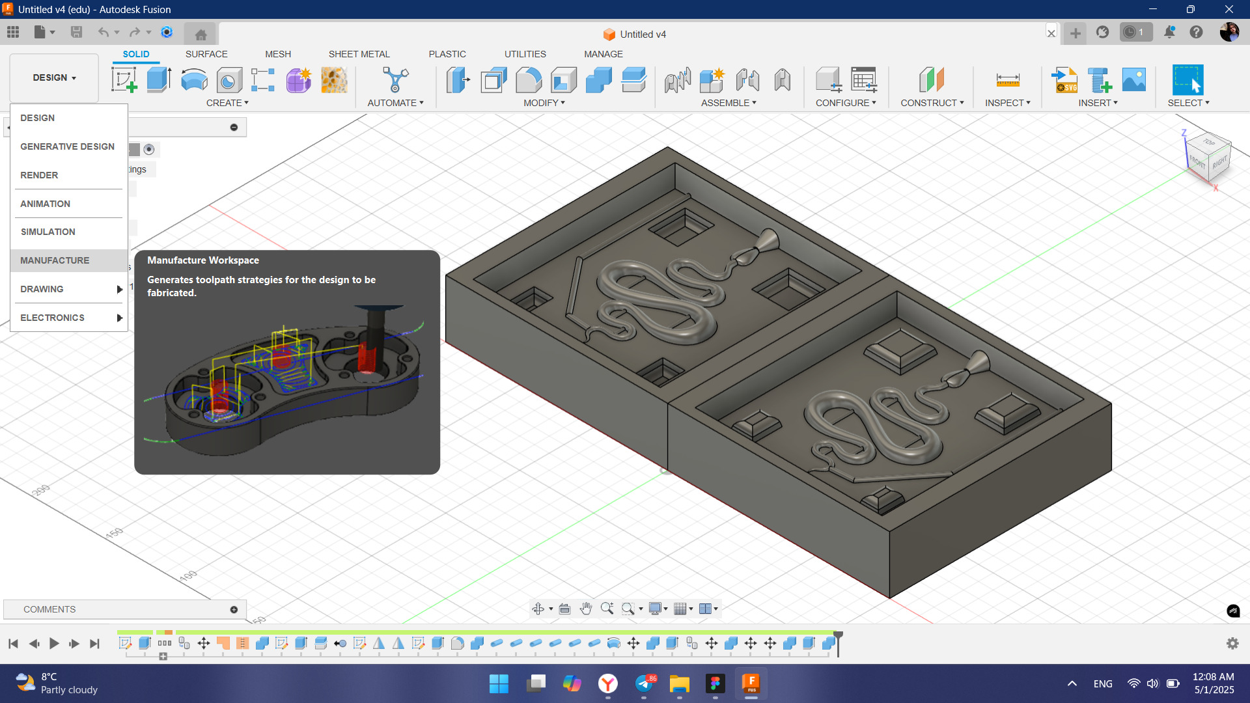Expand the CONSTRUCT dropdown

932,103
